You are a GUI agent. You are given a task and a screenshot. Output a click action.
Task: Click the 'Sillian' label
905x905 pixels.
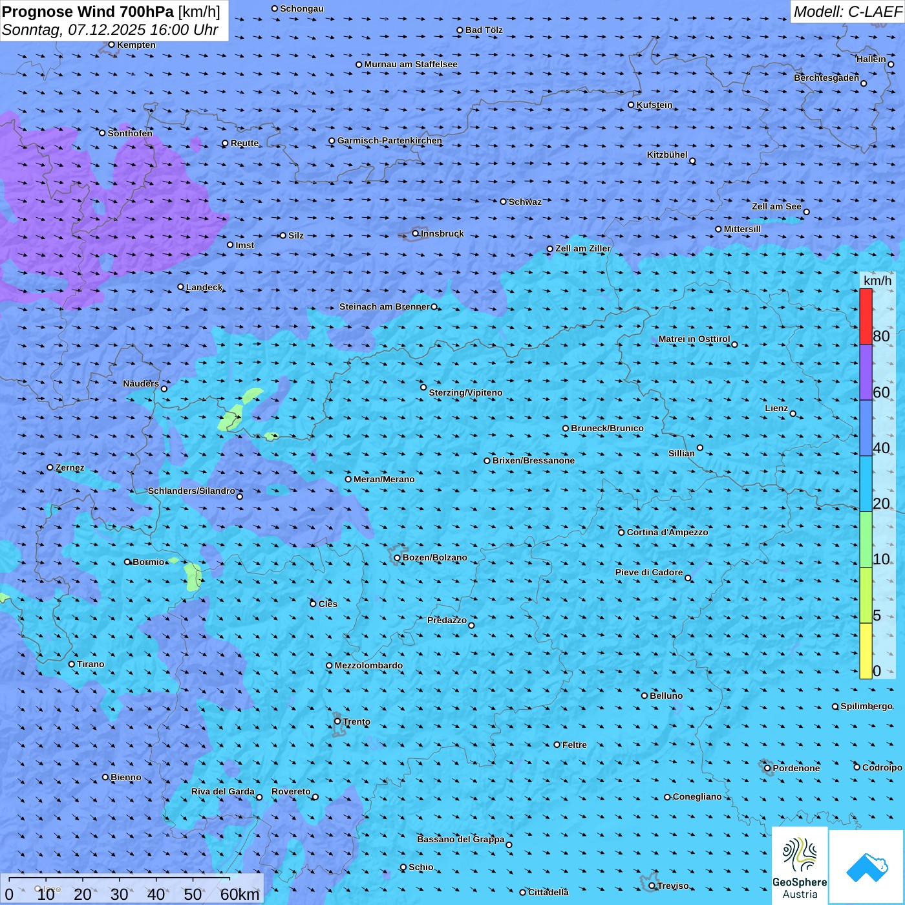[681, 453]
